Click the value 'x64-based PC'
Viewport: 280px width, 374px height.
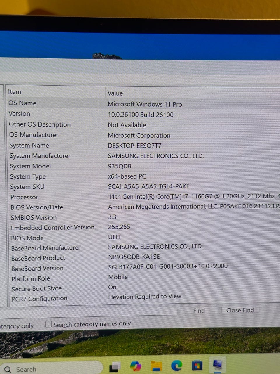point(127,176)
